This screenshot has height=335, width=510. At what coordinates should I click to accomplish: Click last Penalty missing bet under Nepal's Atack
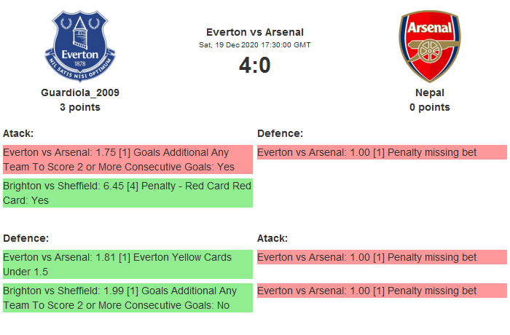point(382,291)
